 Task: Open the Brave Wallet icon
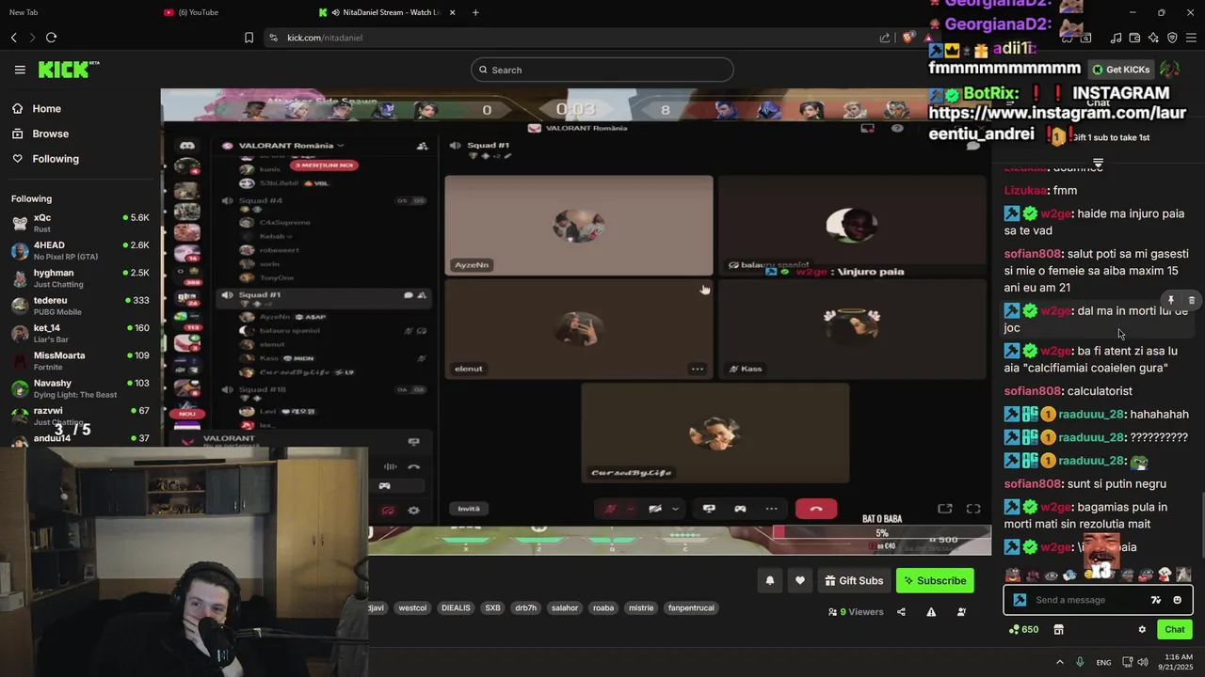[x=1134, y=38]
